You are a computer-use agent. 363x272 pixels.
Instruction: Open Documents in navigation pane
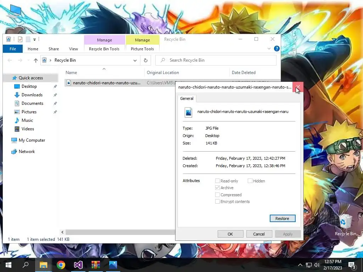(32, 103)
